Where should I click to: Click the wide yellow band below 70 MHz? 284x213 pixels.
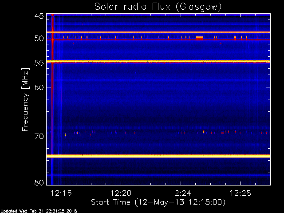pos(158,156)
